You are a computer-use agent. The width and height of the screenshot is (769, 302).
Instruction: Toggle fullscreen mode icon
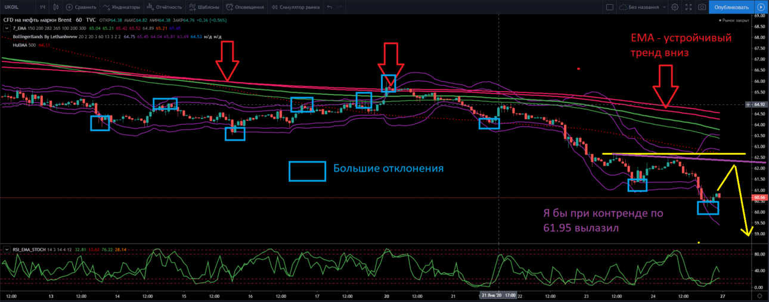[689, 7]
